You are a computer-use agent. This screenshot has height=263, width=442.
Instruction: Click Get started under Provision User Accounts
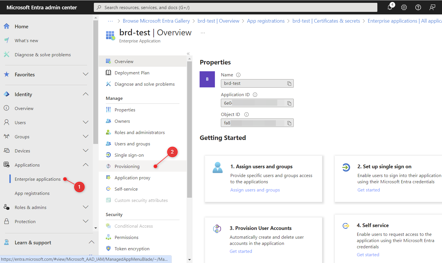pos(241,251)
